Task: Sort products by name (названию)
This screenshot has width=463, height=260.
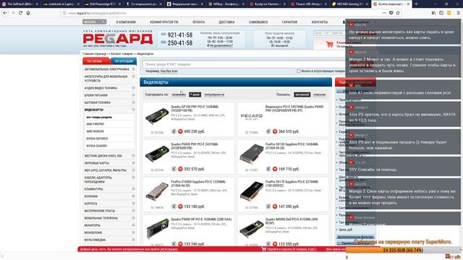Action: [x=179, y=95]
